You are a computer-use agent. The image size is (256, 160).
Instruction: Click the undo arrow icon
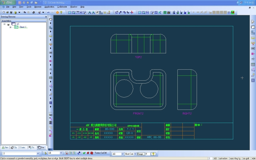click(x=48, y=12)
